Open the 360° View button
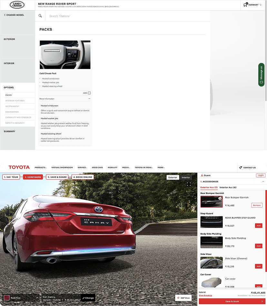Viewport: 267px width, 306px height. [x=183, y=298]
